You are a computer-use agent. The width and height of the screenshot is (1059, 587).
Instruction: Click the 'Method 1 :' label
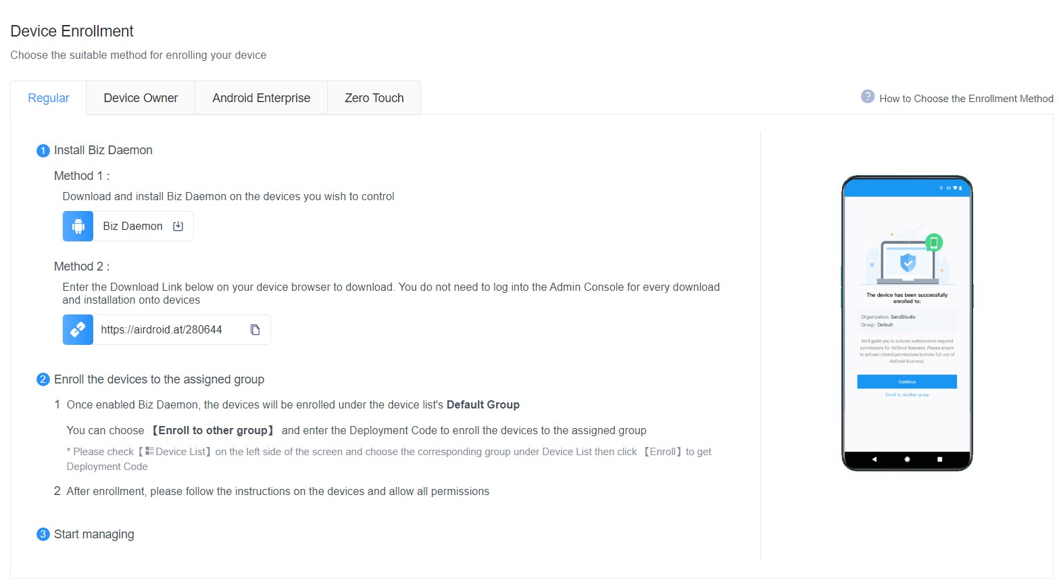pyautogui.click(x=82, y=176)
